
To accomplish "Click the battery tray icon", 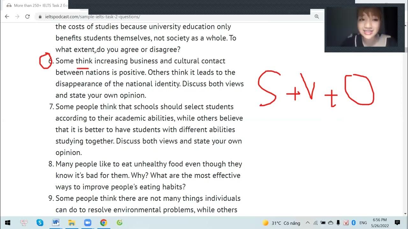I will (x=323, y=223).
